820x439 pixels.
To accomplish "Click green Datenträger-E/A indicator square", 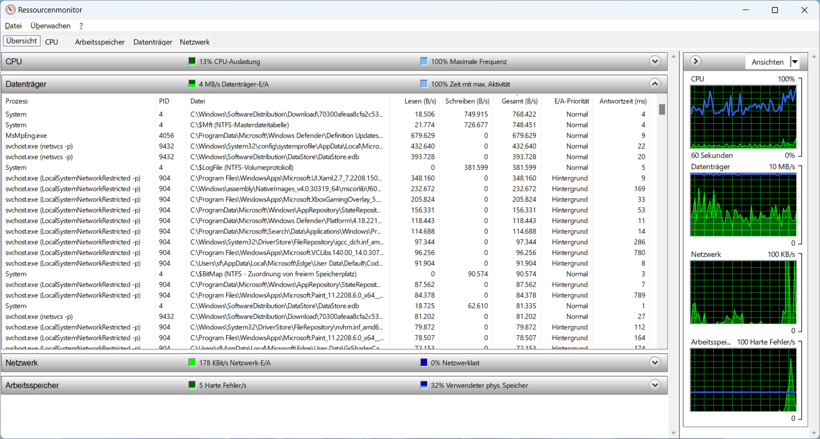I will pos(192,84).
